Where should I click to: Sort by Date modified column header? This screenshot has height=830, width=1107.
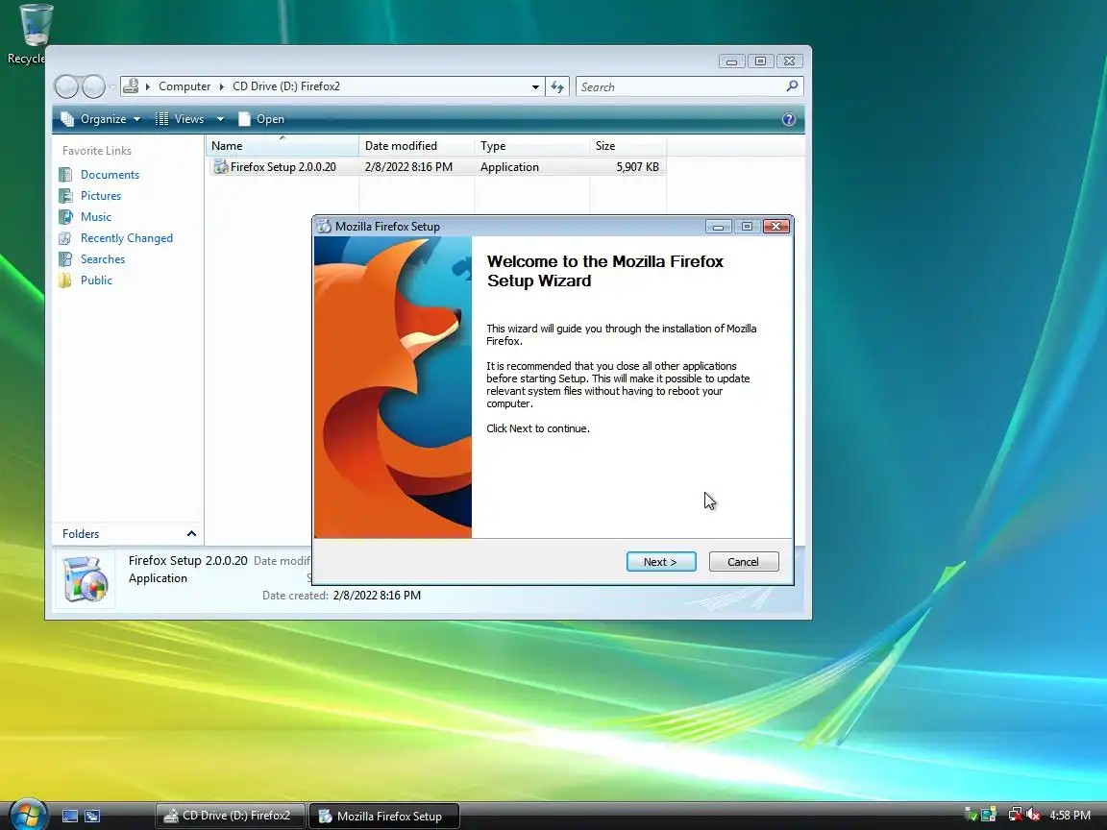tap(416, 145)
